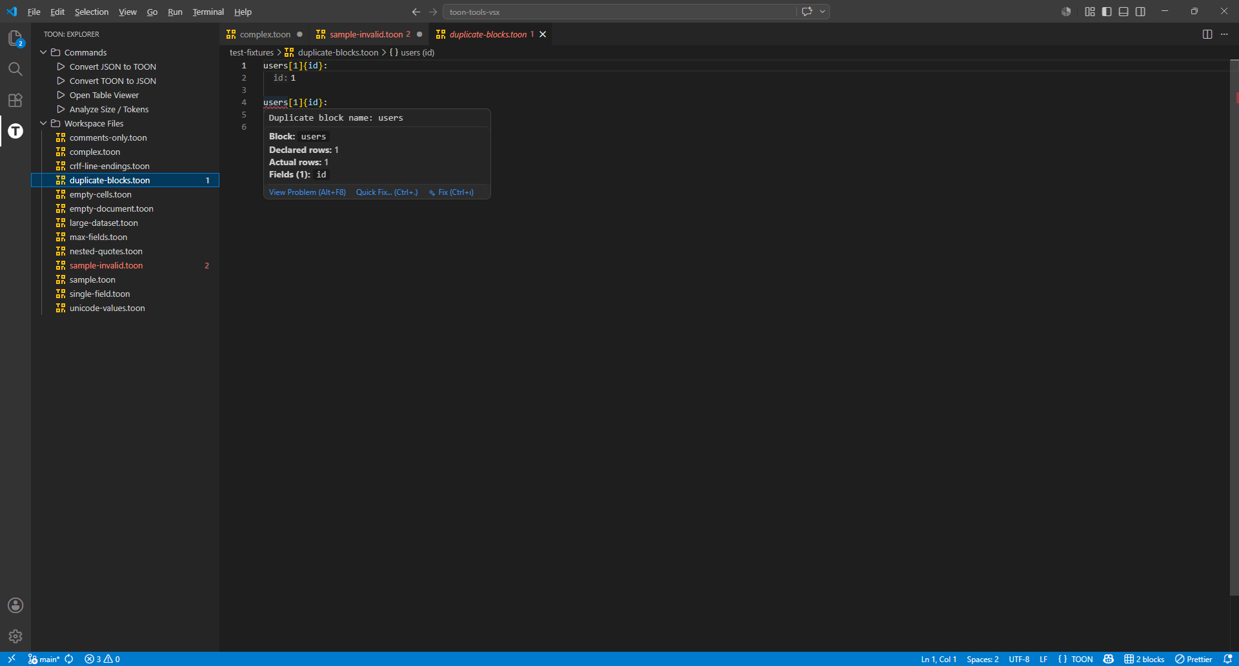Image resolution: width=1239 pixels, height=666 pixels.
Task: Run the Analyze Size / Tokens command
Action: point(109,109)
